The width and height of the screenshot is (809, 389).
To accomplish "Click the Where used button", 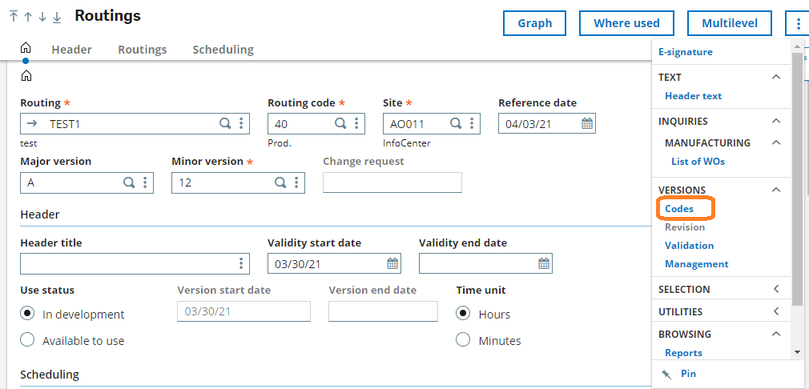I will (x=626, y=23).
